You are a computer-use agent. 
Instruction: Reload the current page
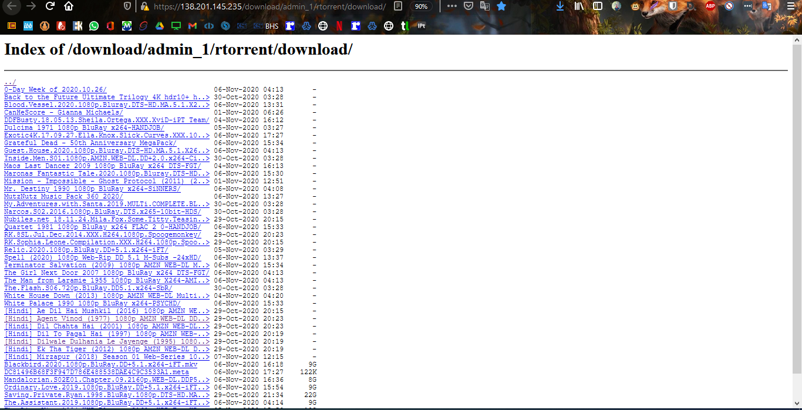click(x=50, y=6)
